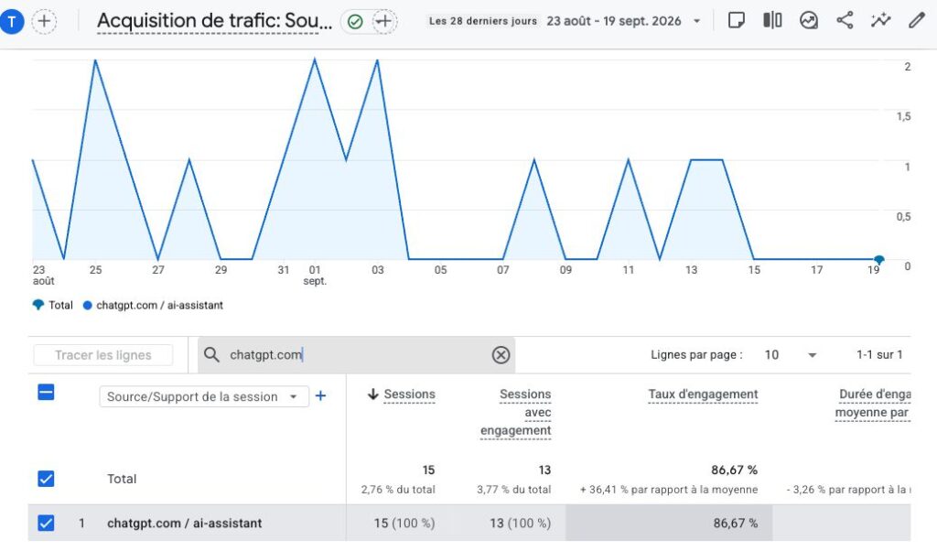
Task: Click the Tracer les lignes button
Action: [103, 355]
